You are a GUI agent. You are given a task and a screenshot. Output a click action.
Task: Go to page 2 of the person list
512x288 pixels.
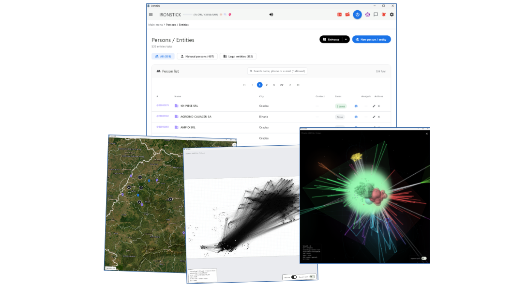[267, 85]
